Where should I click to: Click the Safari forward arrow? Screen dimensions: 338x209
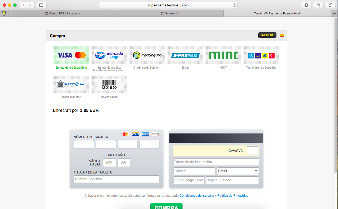coord(31,5)
